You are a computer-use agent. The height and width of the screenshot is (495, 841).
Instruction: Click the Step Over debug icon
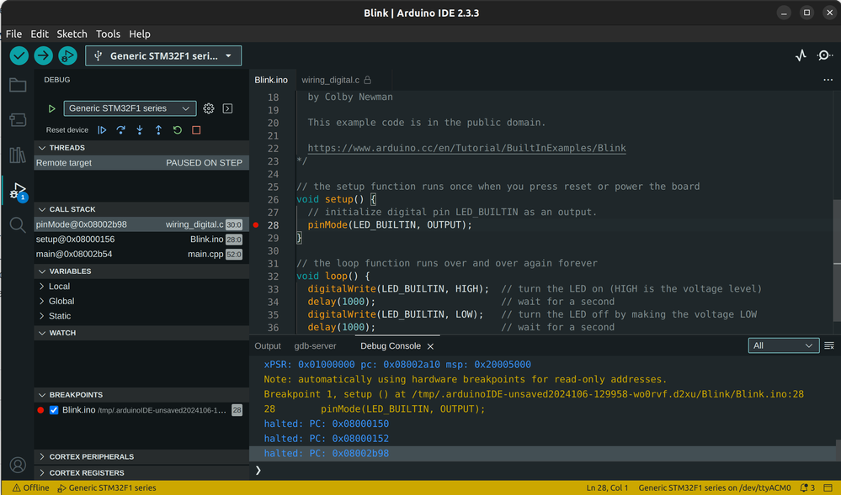coord(120,130)
